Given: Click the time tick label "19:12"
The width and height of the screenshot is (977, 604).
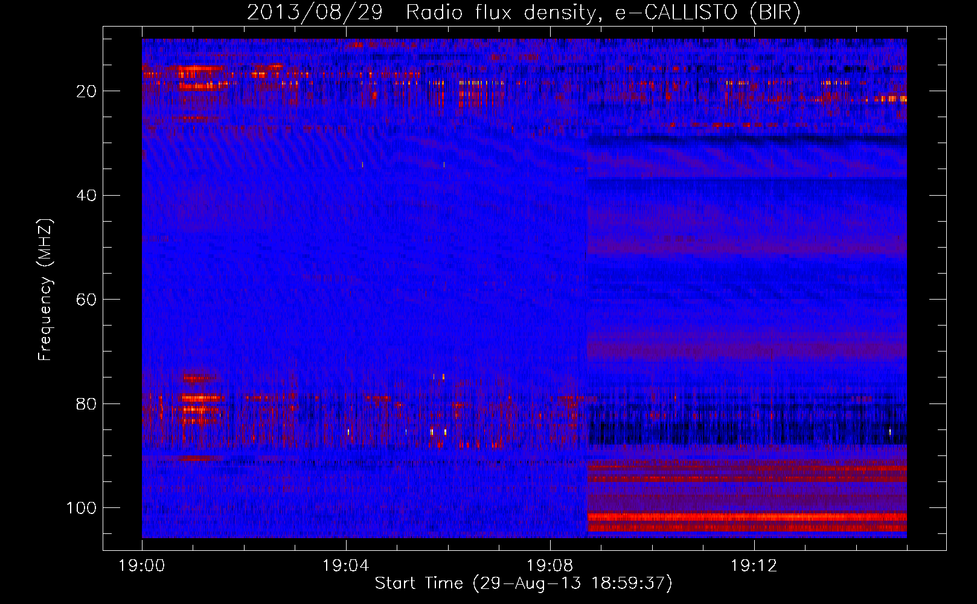Looking at the screenshot, I should click(754, 566).
